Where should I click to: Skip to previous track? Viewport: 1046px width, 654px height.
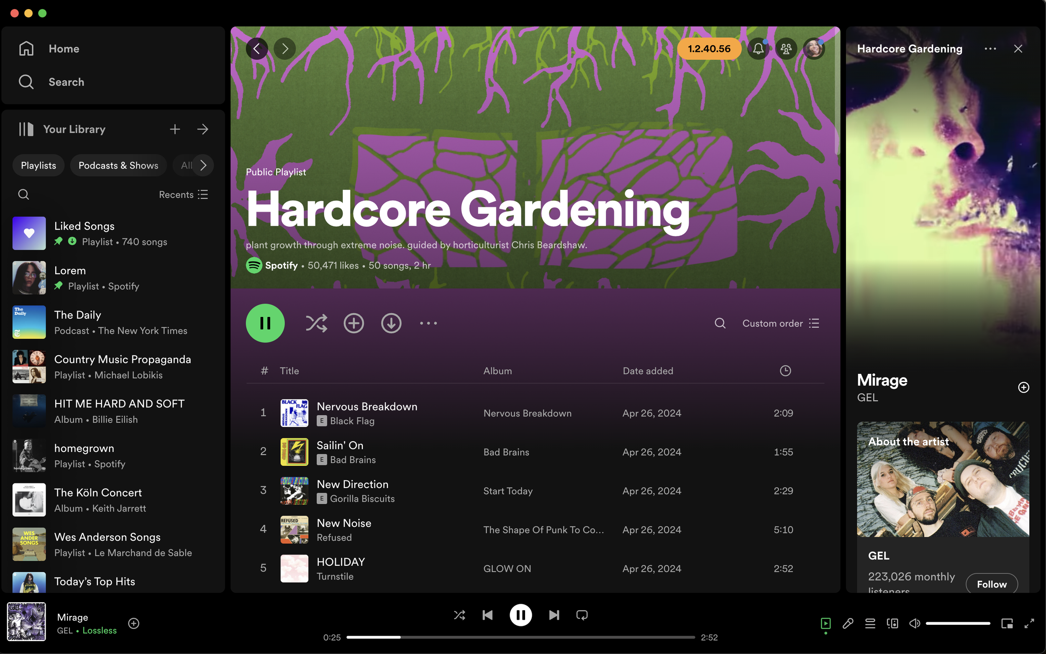487,615
